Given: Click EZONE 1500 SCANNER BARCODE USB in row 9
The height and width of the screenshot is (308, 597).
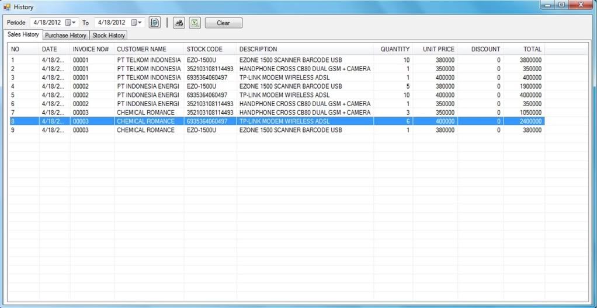Looking at the screenshot, I should coord(290,130).
